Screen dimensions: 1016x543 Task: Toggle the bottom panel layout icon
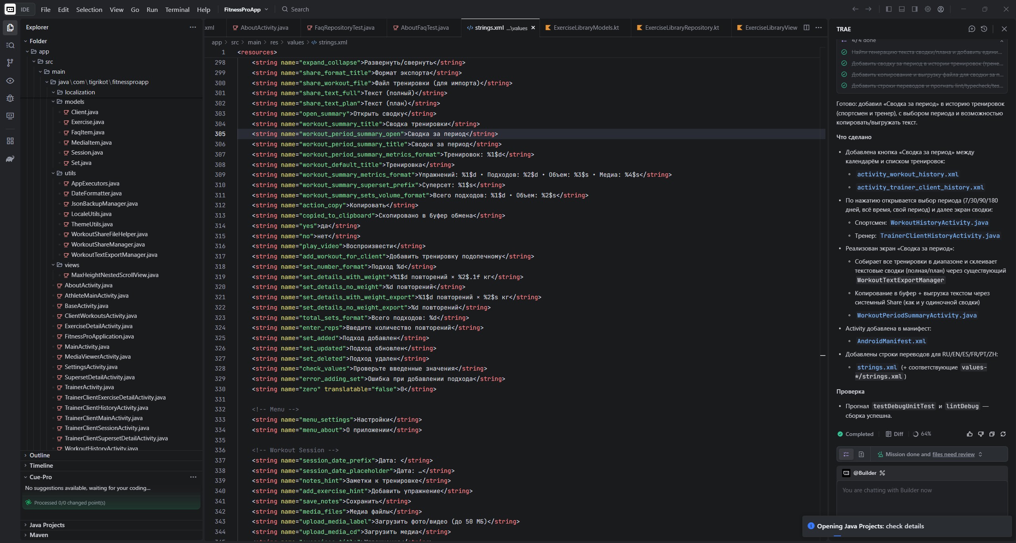[902, 9]
